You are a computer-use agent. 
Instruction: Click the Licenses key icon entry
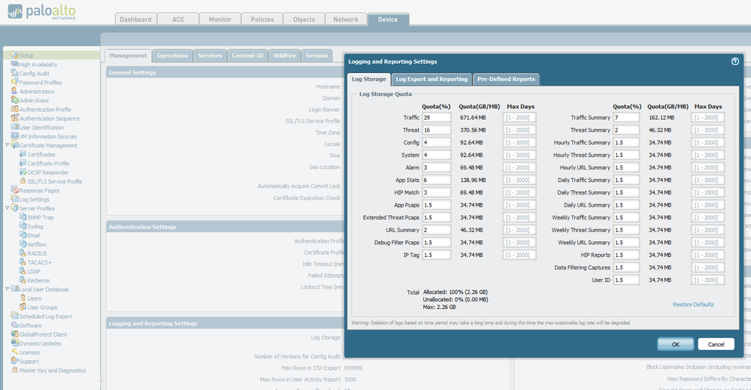14,352
